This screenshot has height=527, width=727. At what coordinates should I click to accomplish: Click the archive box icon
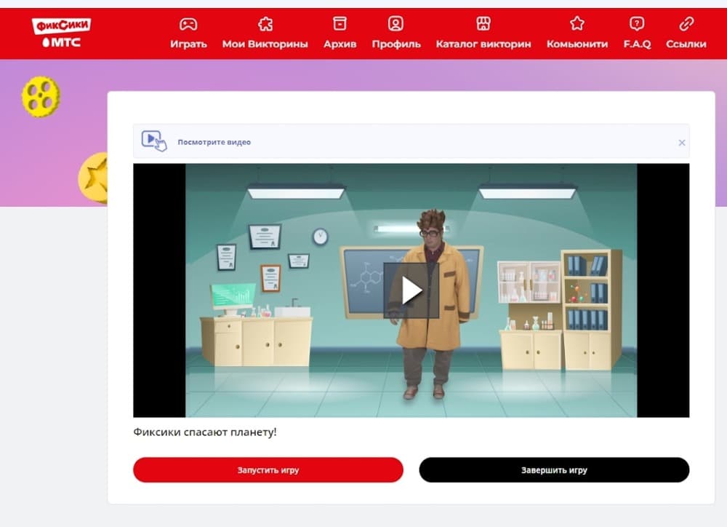[340, 23]
